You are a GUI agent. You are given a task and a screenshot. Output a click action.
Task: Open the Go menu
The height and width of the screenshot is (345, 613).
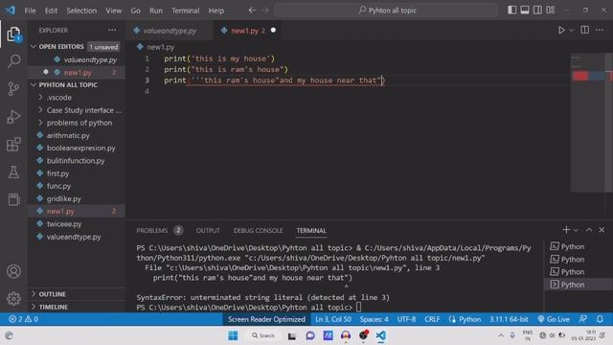(135, 11)
